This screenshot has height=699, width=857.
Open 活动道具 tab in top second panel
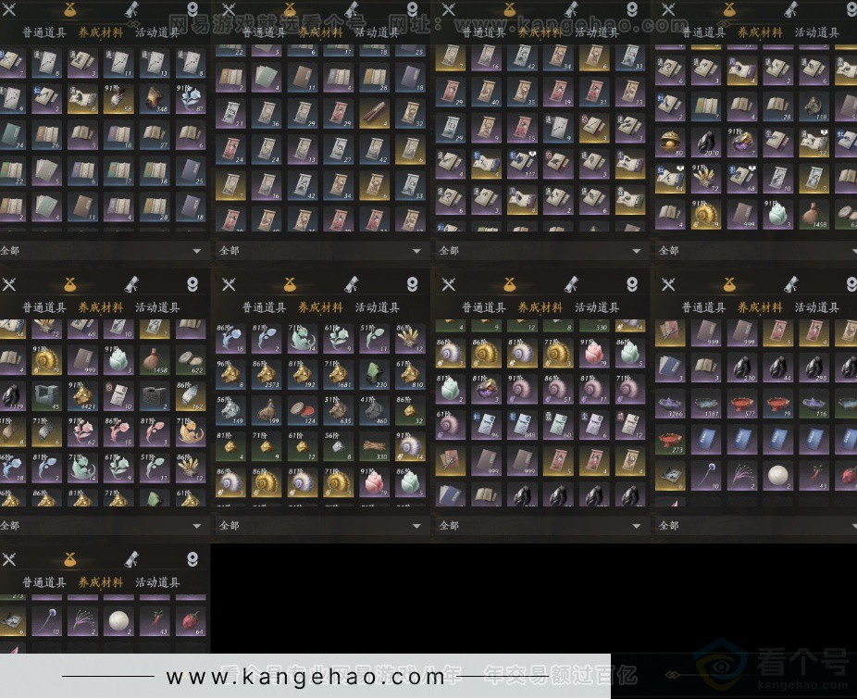click(x=377, y=32)
